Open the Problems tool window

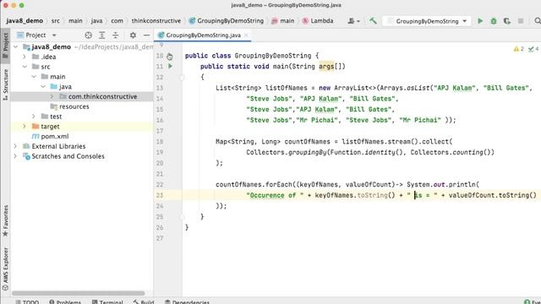tap(65, 301)
